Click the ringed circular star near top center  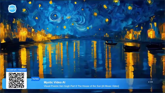coord(55,16)
